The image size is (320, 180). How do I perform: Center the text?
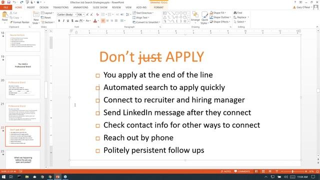coord(107,20)
